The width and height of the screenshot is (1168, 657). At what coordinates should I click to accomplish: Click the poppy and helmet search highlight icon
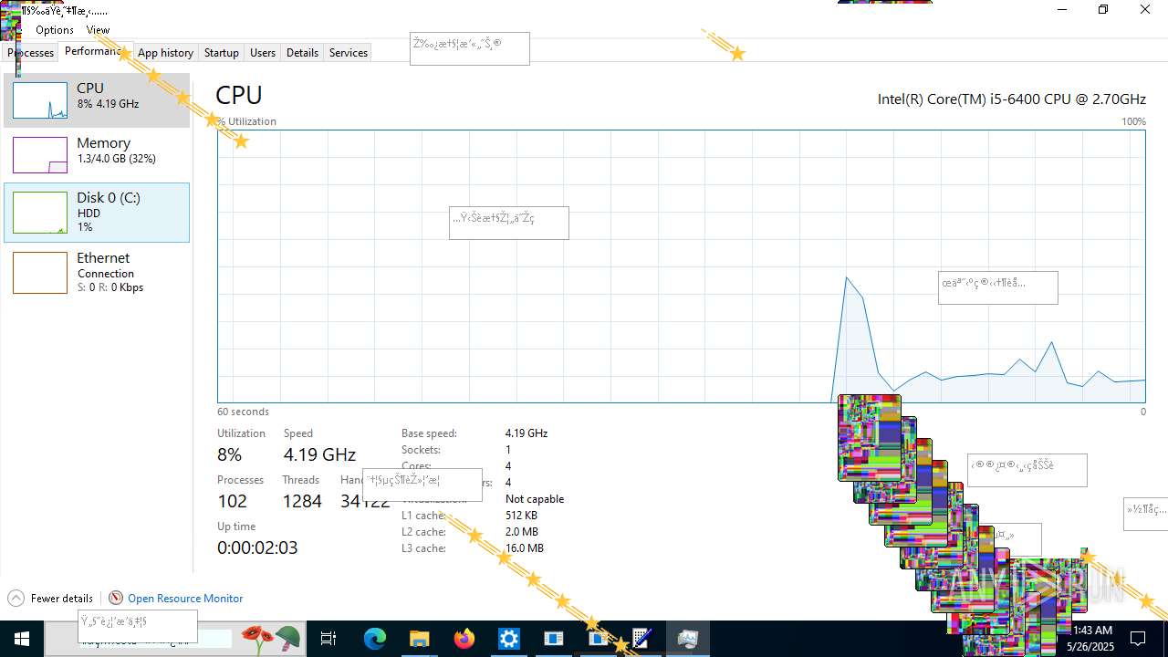pyautogui.click(x=271, y=639)
